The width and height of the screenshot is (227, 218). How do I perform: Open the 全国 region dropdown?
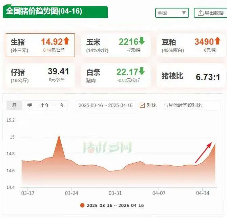pyautogui.click(x=172, y=13)
